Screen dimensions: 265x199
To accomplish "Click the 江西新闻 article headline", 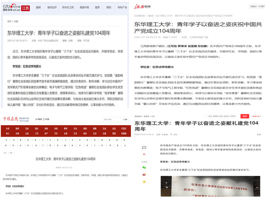I will pyautogui.click(x=198, y=28).
